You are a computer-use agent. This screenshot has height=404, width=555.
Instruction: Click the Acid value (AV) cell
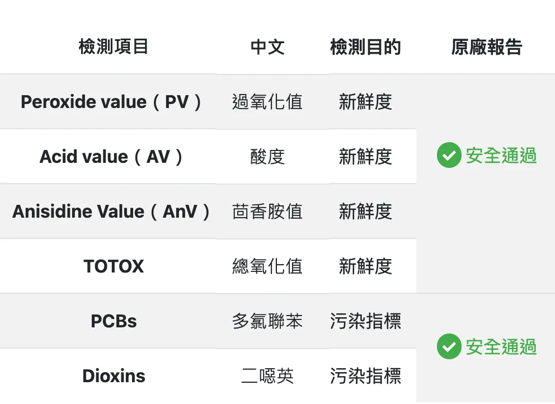tap(112, 157)
